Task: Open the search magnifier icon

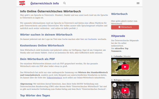Action: pos(64,3)
